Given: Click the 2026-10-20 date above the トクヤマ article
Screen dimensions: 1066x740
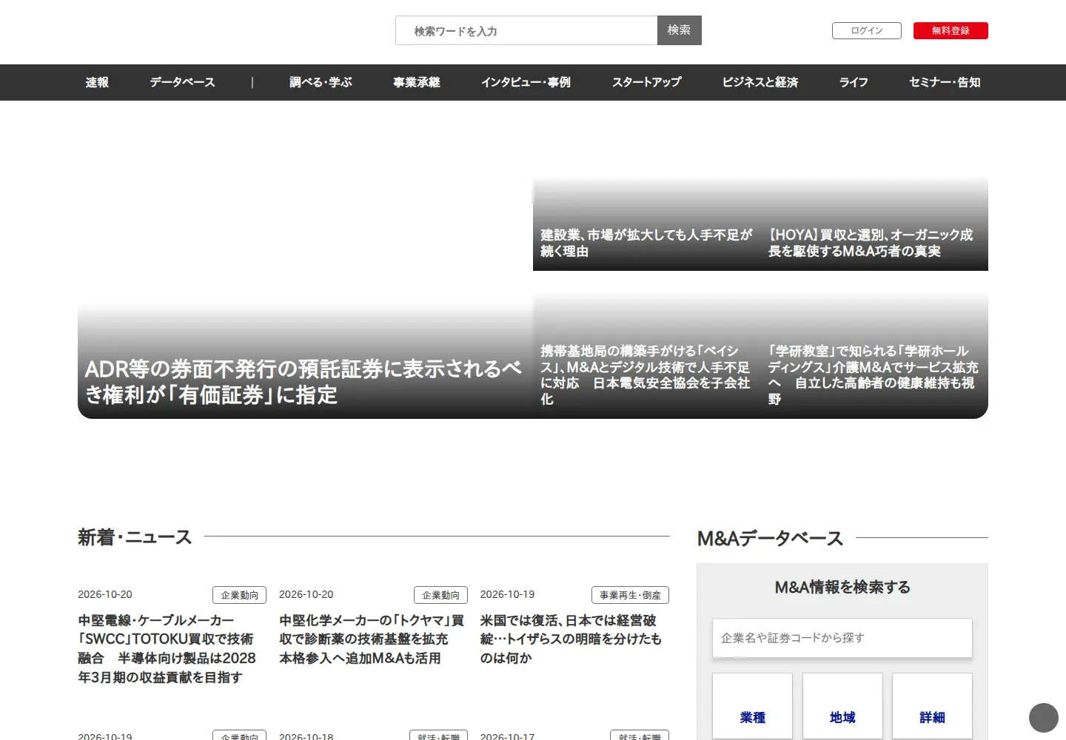Looking at the screenshot, I should 306,594.
